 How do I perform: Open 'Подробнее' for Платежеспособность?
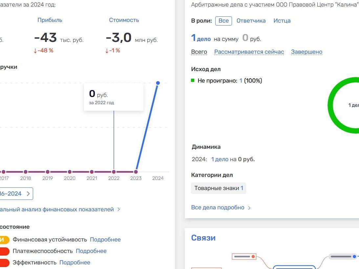(x=91, y=251)
